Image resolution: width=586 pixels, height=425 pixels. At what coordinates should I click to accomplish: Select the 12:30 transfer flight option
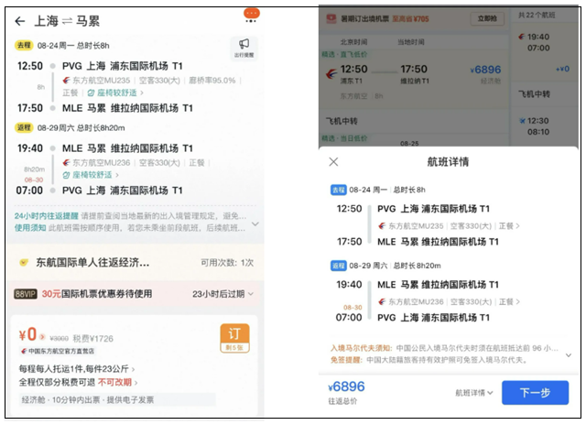[x=544, y=127]
